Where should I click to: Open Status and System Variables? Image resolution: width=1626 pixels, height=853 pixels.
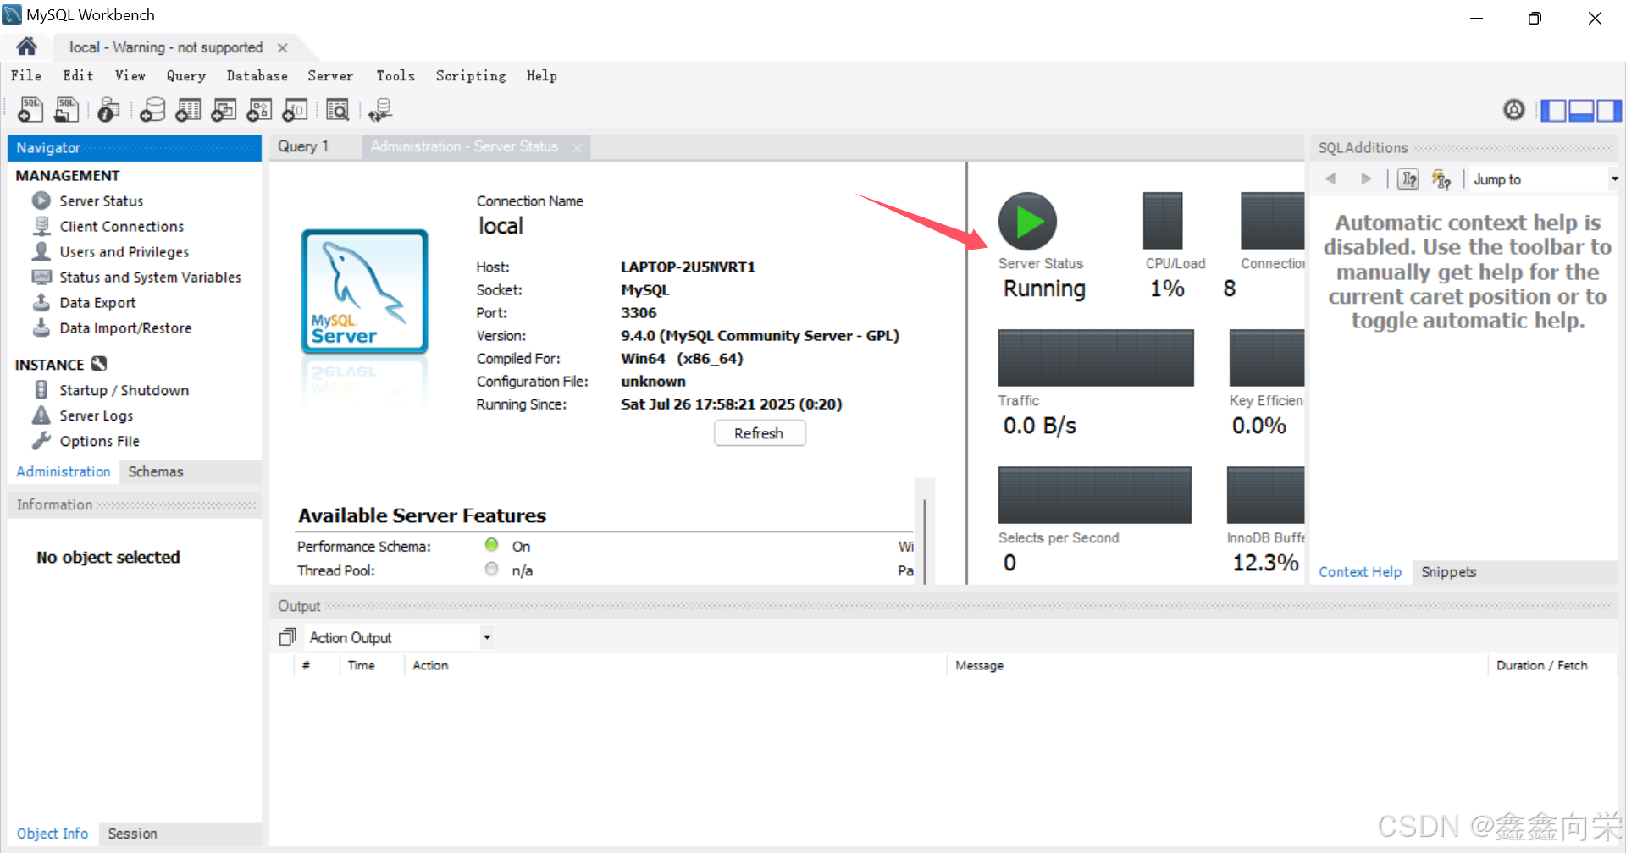[x=150, y=277]
